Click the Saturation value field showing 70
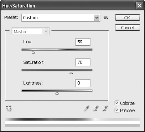145x132 pixels. point(83,62)
